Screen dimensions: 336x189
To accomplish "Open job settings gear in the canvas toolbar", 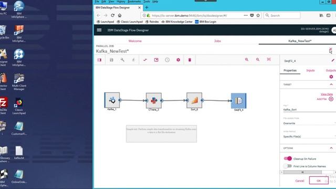I will pos(178,60).
